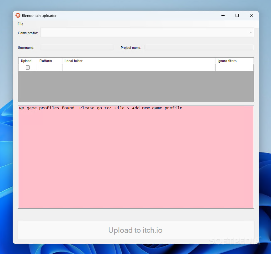
Task: Click the Username input field
Action: tap(77, 48)
